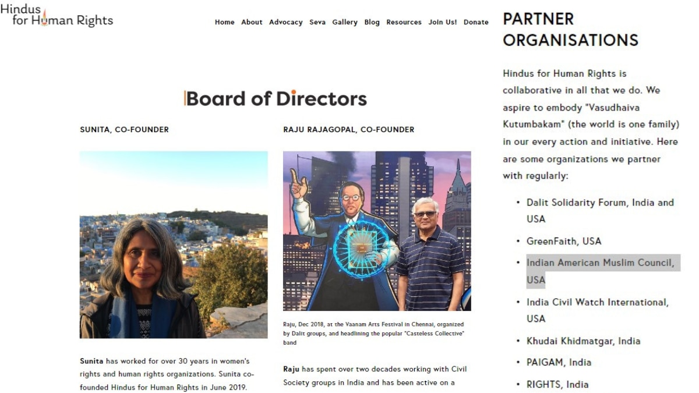Click Raju Rajagopal's photo with mural
The width and height of the screenshot is (699, 393).
[x=377, y=231]
